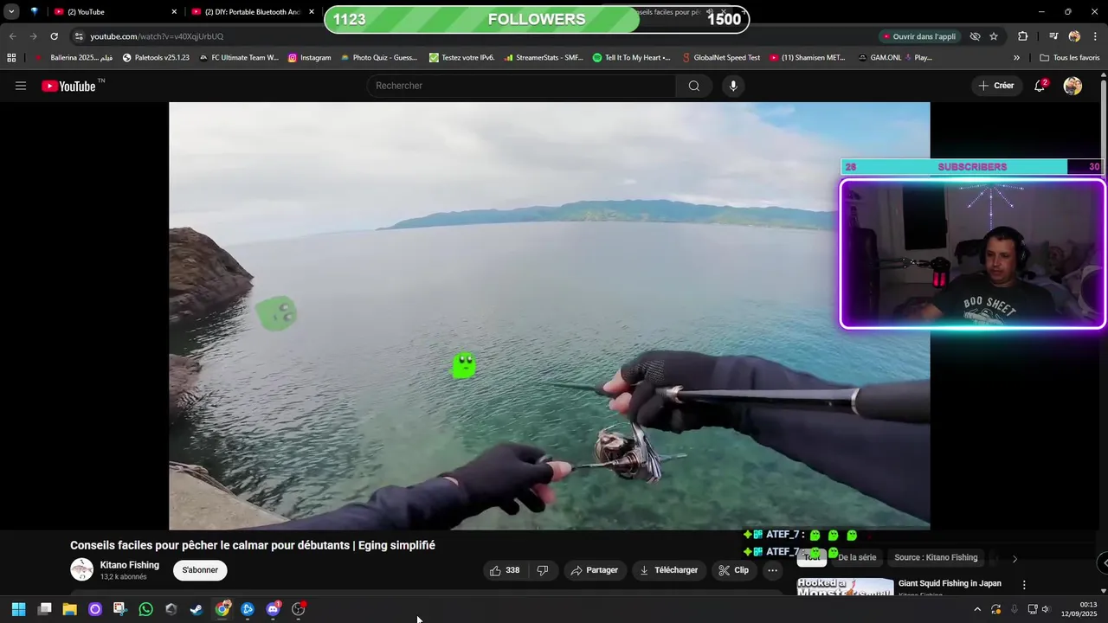Open the browser extensions puzzle icon
The image size is (1108, 623).
(x=1023, y=36)
